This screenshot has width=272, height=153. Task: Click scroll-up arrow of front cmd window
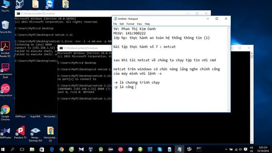tap(252, 53)
